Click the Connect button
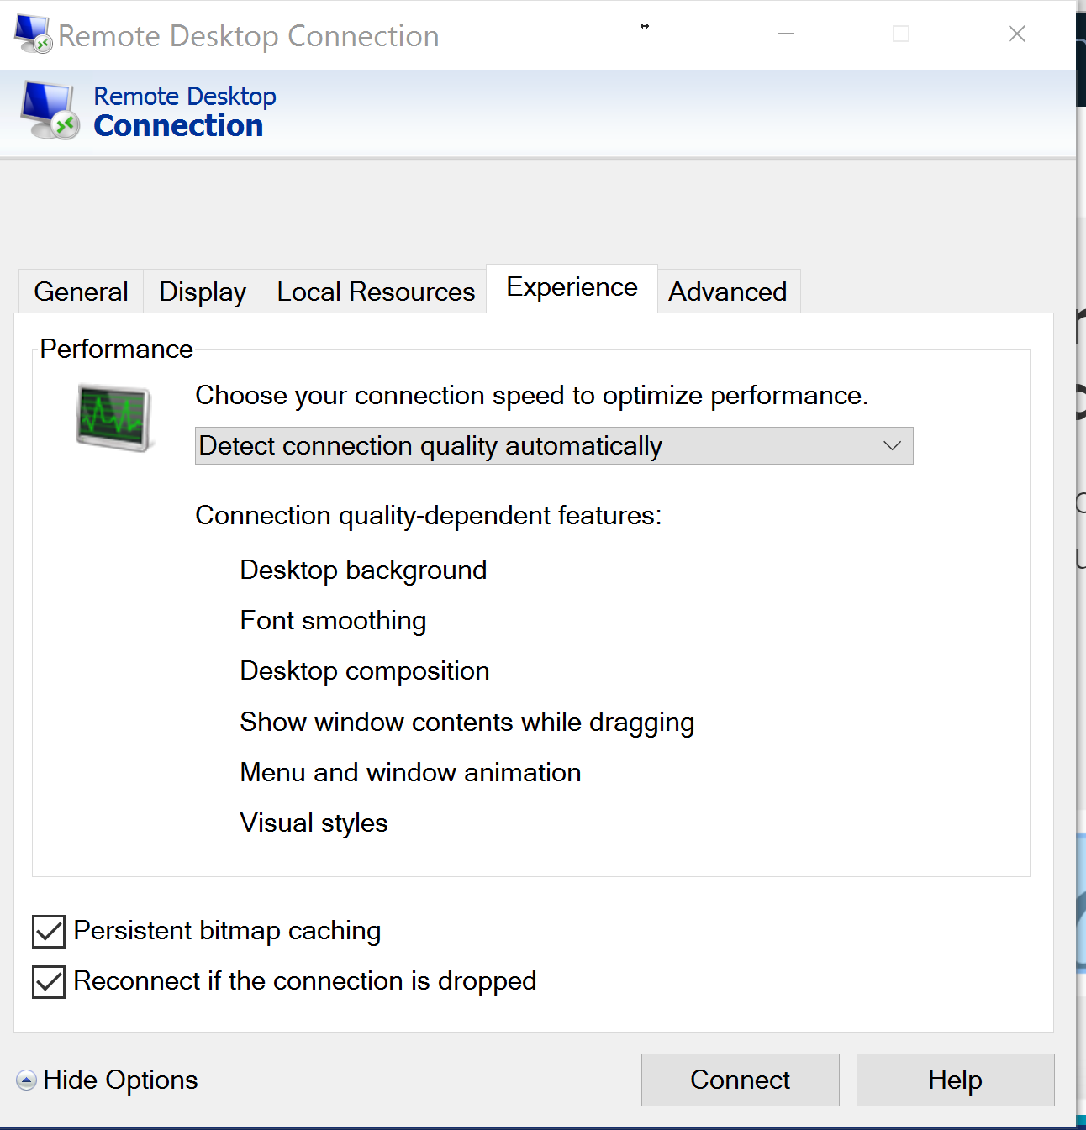The image size is (1086, 1130). [x=740, y=1080]
